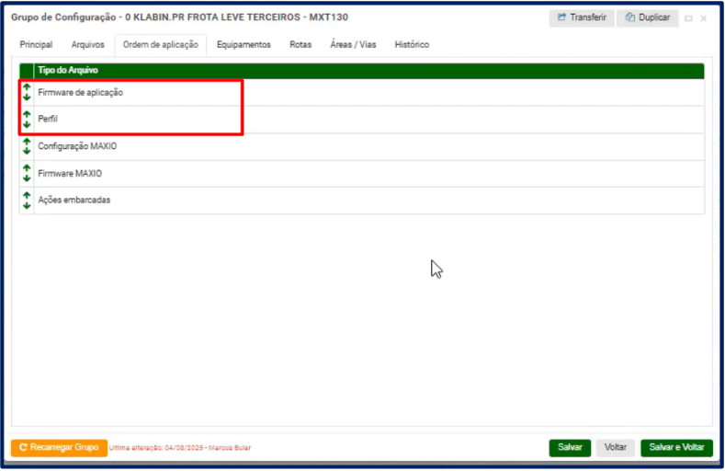725x471 pixels.
Task: Move Configuração MAXIO down one position
Action: click(27, 151)
